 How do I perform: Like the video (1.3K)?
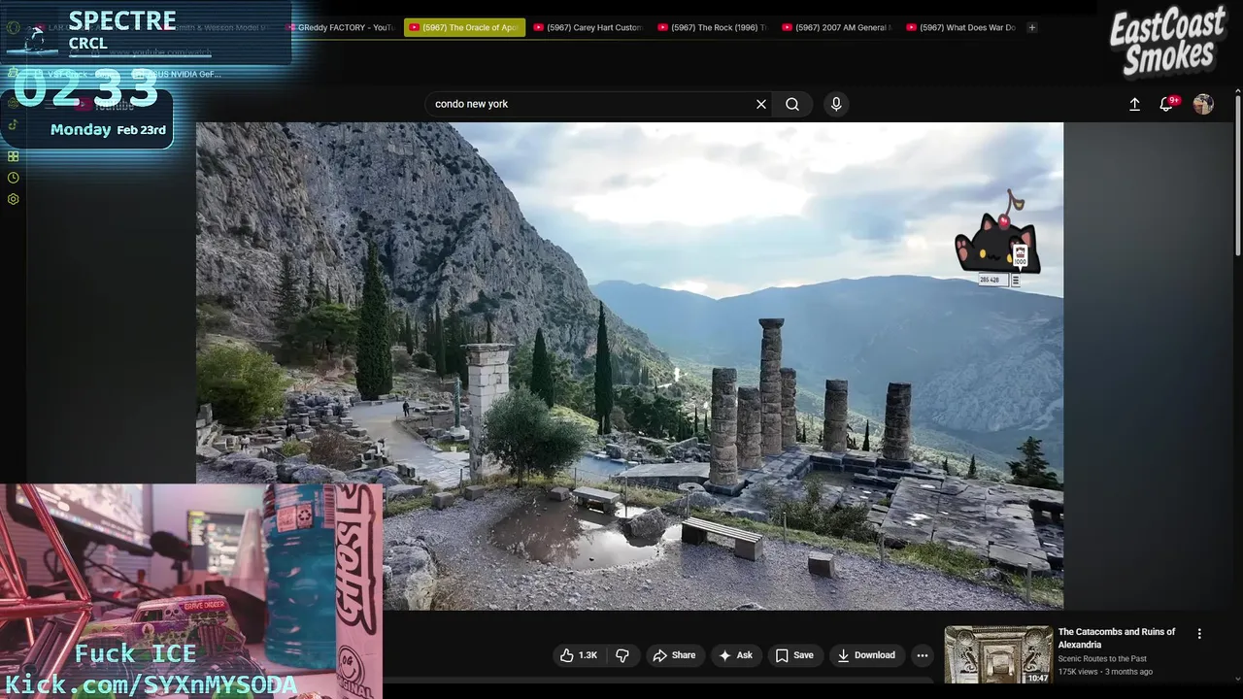[x=579, y=655]
